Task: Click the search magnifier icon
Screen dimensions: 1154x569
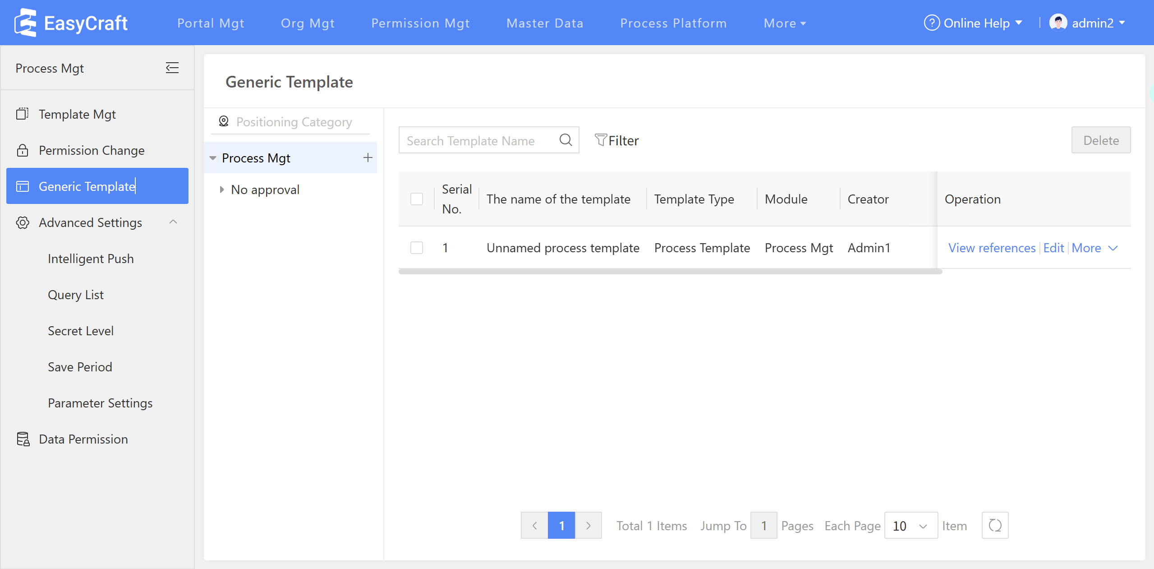Action: tap(566, 140)
